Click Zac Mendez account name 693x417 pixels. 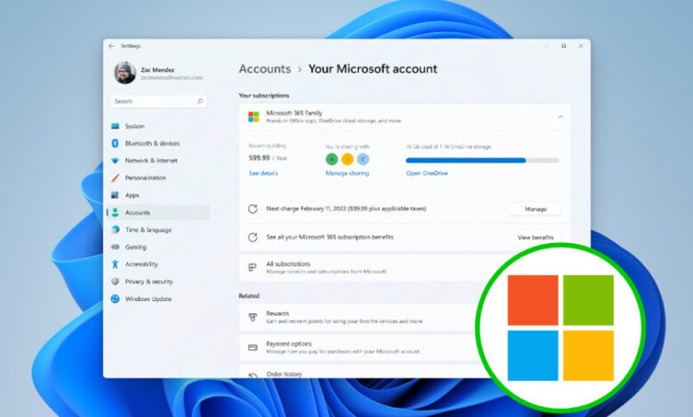158,70
